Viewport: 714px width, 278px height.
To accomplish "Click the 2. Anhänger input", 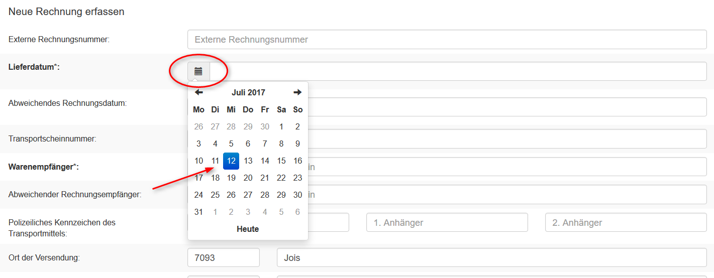I will click(x=626, y=222).
